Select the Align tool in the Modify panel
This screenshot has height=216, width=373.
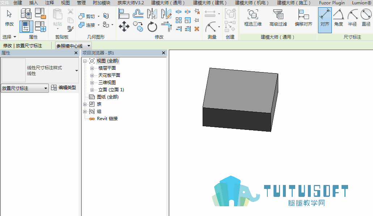tap(124, 14)
